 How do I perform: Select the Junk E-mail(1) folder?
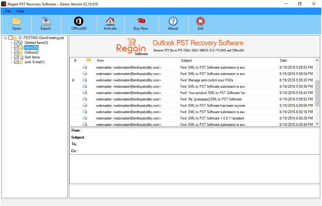[x=35, y=62]
